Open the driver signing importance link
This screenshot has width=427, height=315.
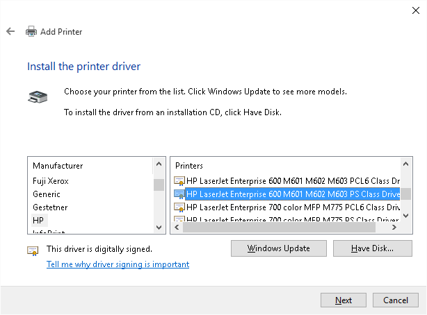pos(118,264)
